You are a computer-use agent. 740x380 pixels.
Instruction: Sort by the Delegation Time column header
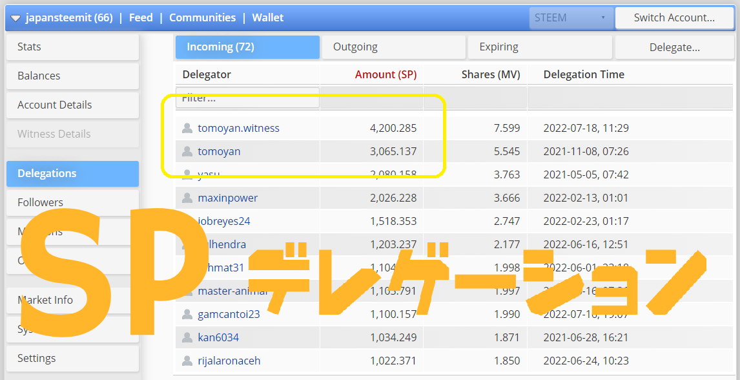584,74
